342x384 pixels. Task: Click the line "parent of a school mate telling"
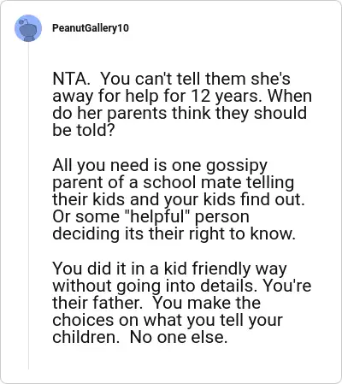click(x=174, y=182)
